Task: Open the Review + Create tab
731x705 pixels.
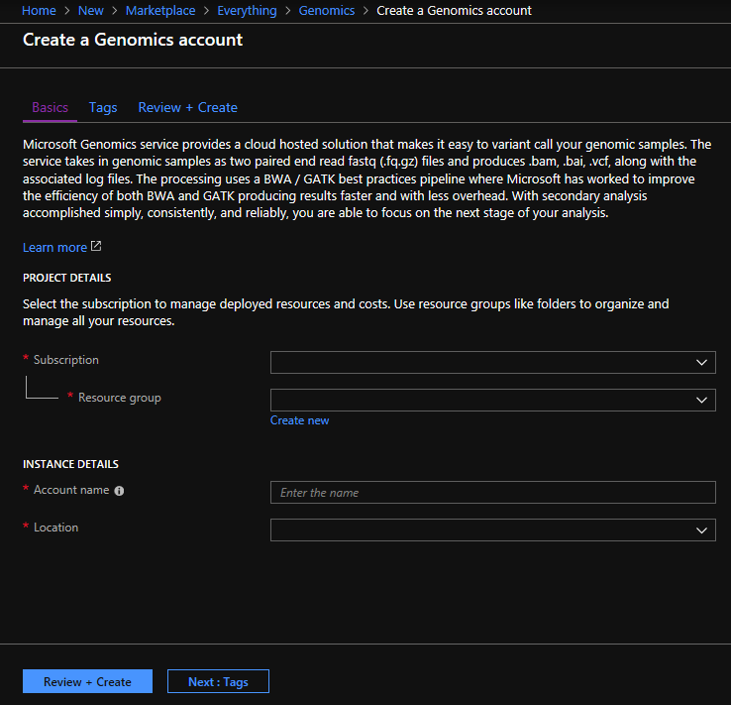Action: (x=187, y=108)
